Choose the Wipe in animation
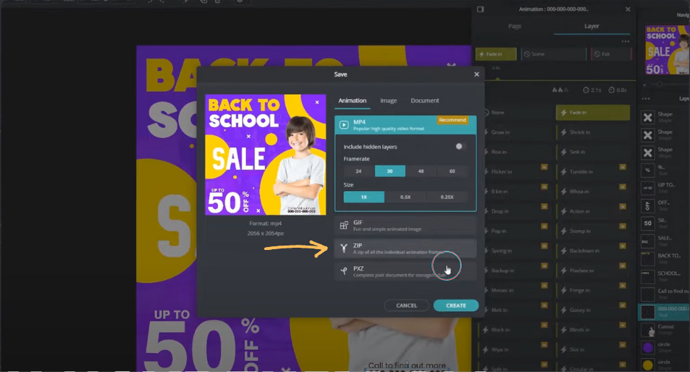690x372 pixels. coord(515,350)
